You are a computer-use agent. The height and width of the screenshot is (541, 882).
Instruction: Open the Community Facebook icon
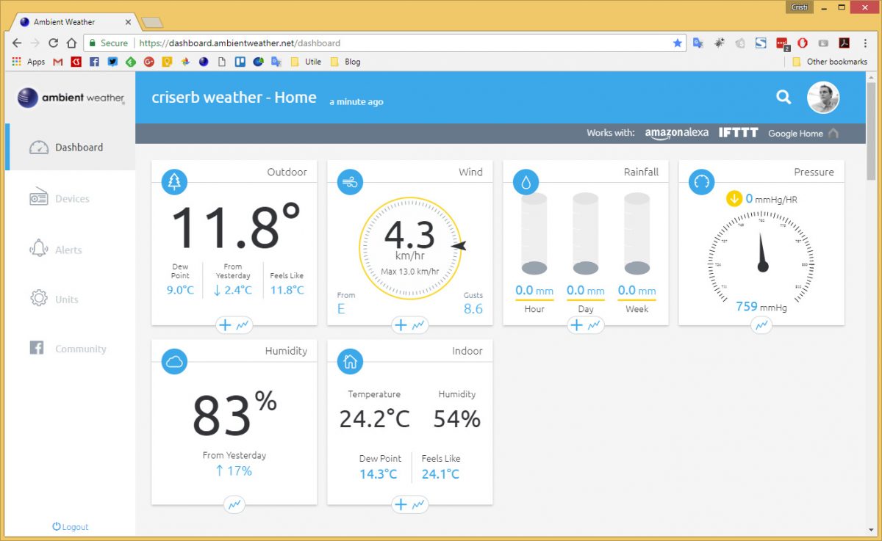pyautogui.click(x=37, y=349)
